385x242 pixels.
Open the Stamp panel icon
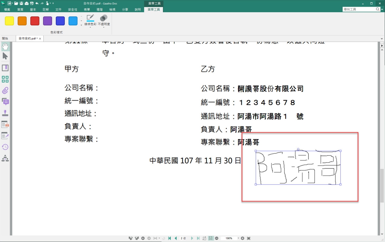click(5, 113)
